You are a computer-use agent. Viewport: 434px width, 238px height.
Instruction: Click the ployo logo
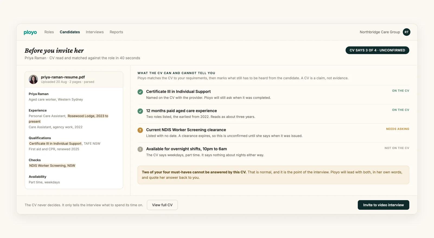[30, 32]
